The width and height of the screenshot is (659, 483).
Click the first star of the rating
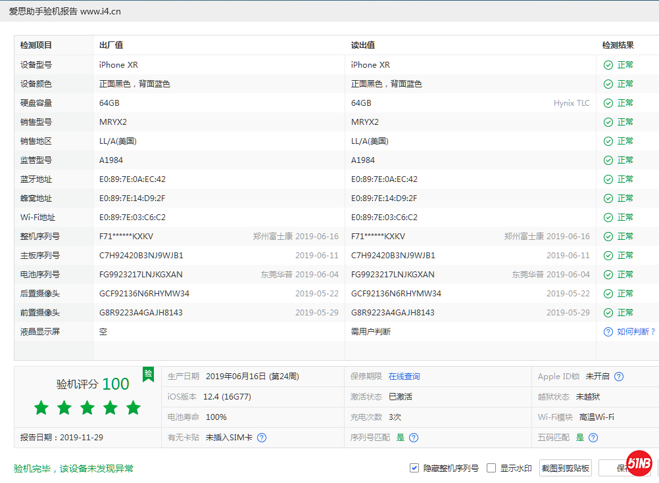point(41,407)
